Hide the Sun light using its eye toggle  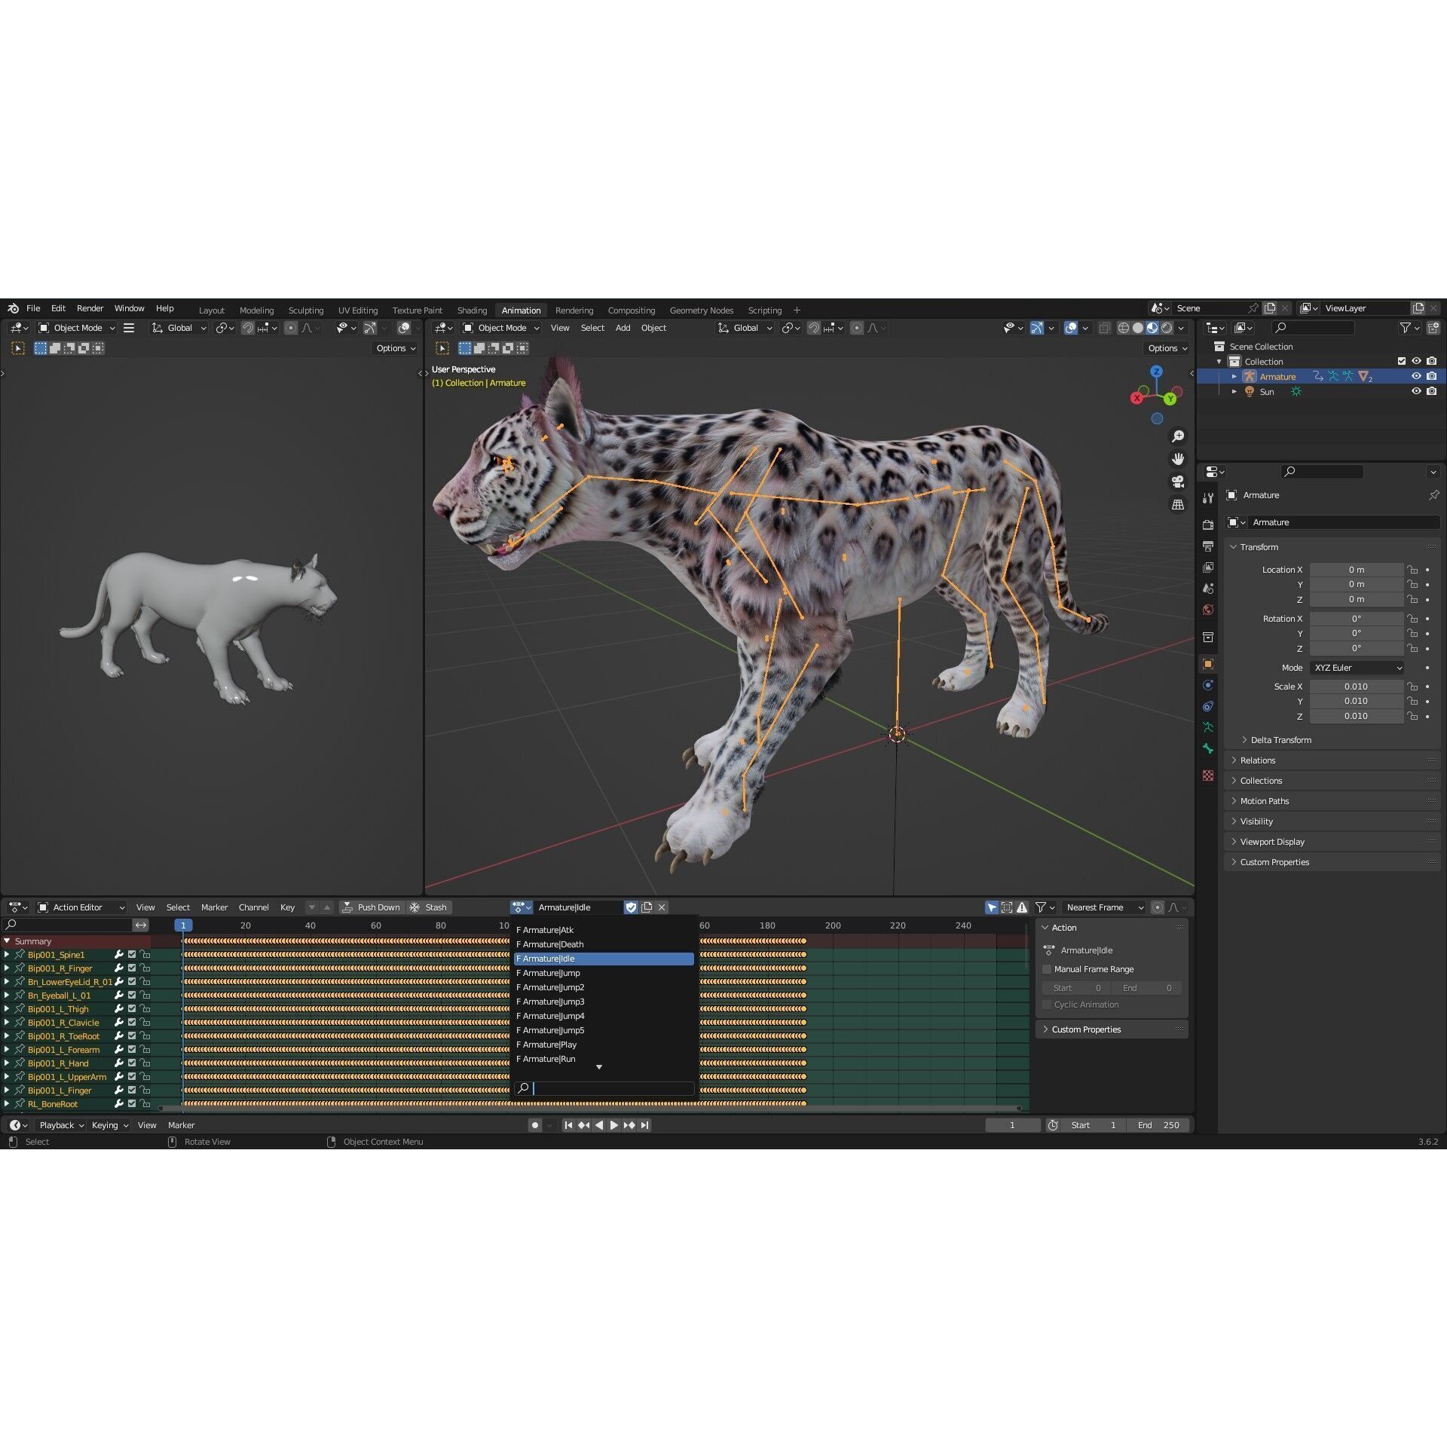(x=1416, y=392)
